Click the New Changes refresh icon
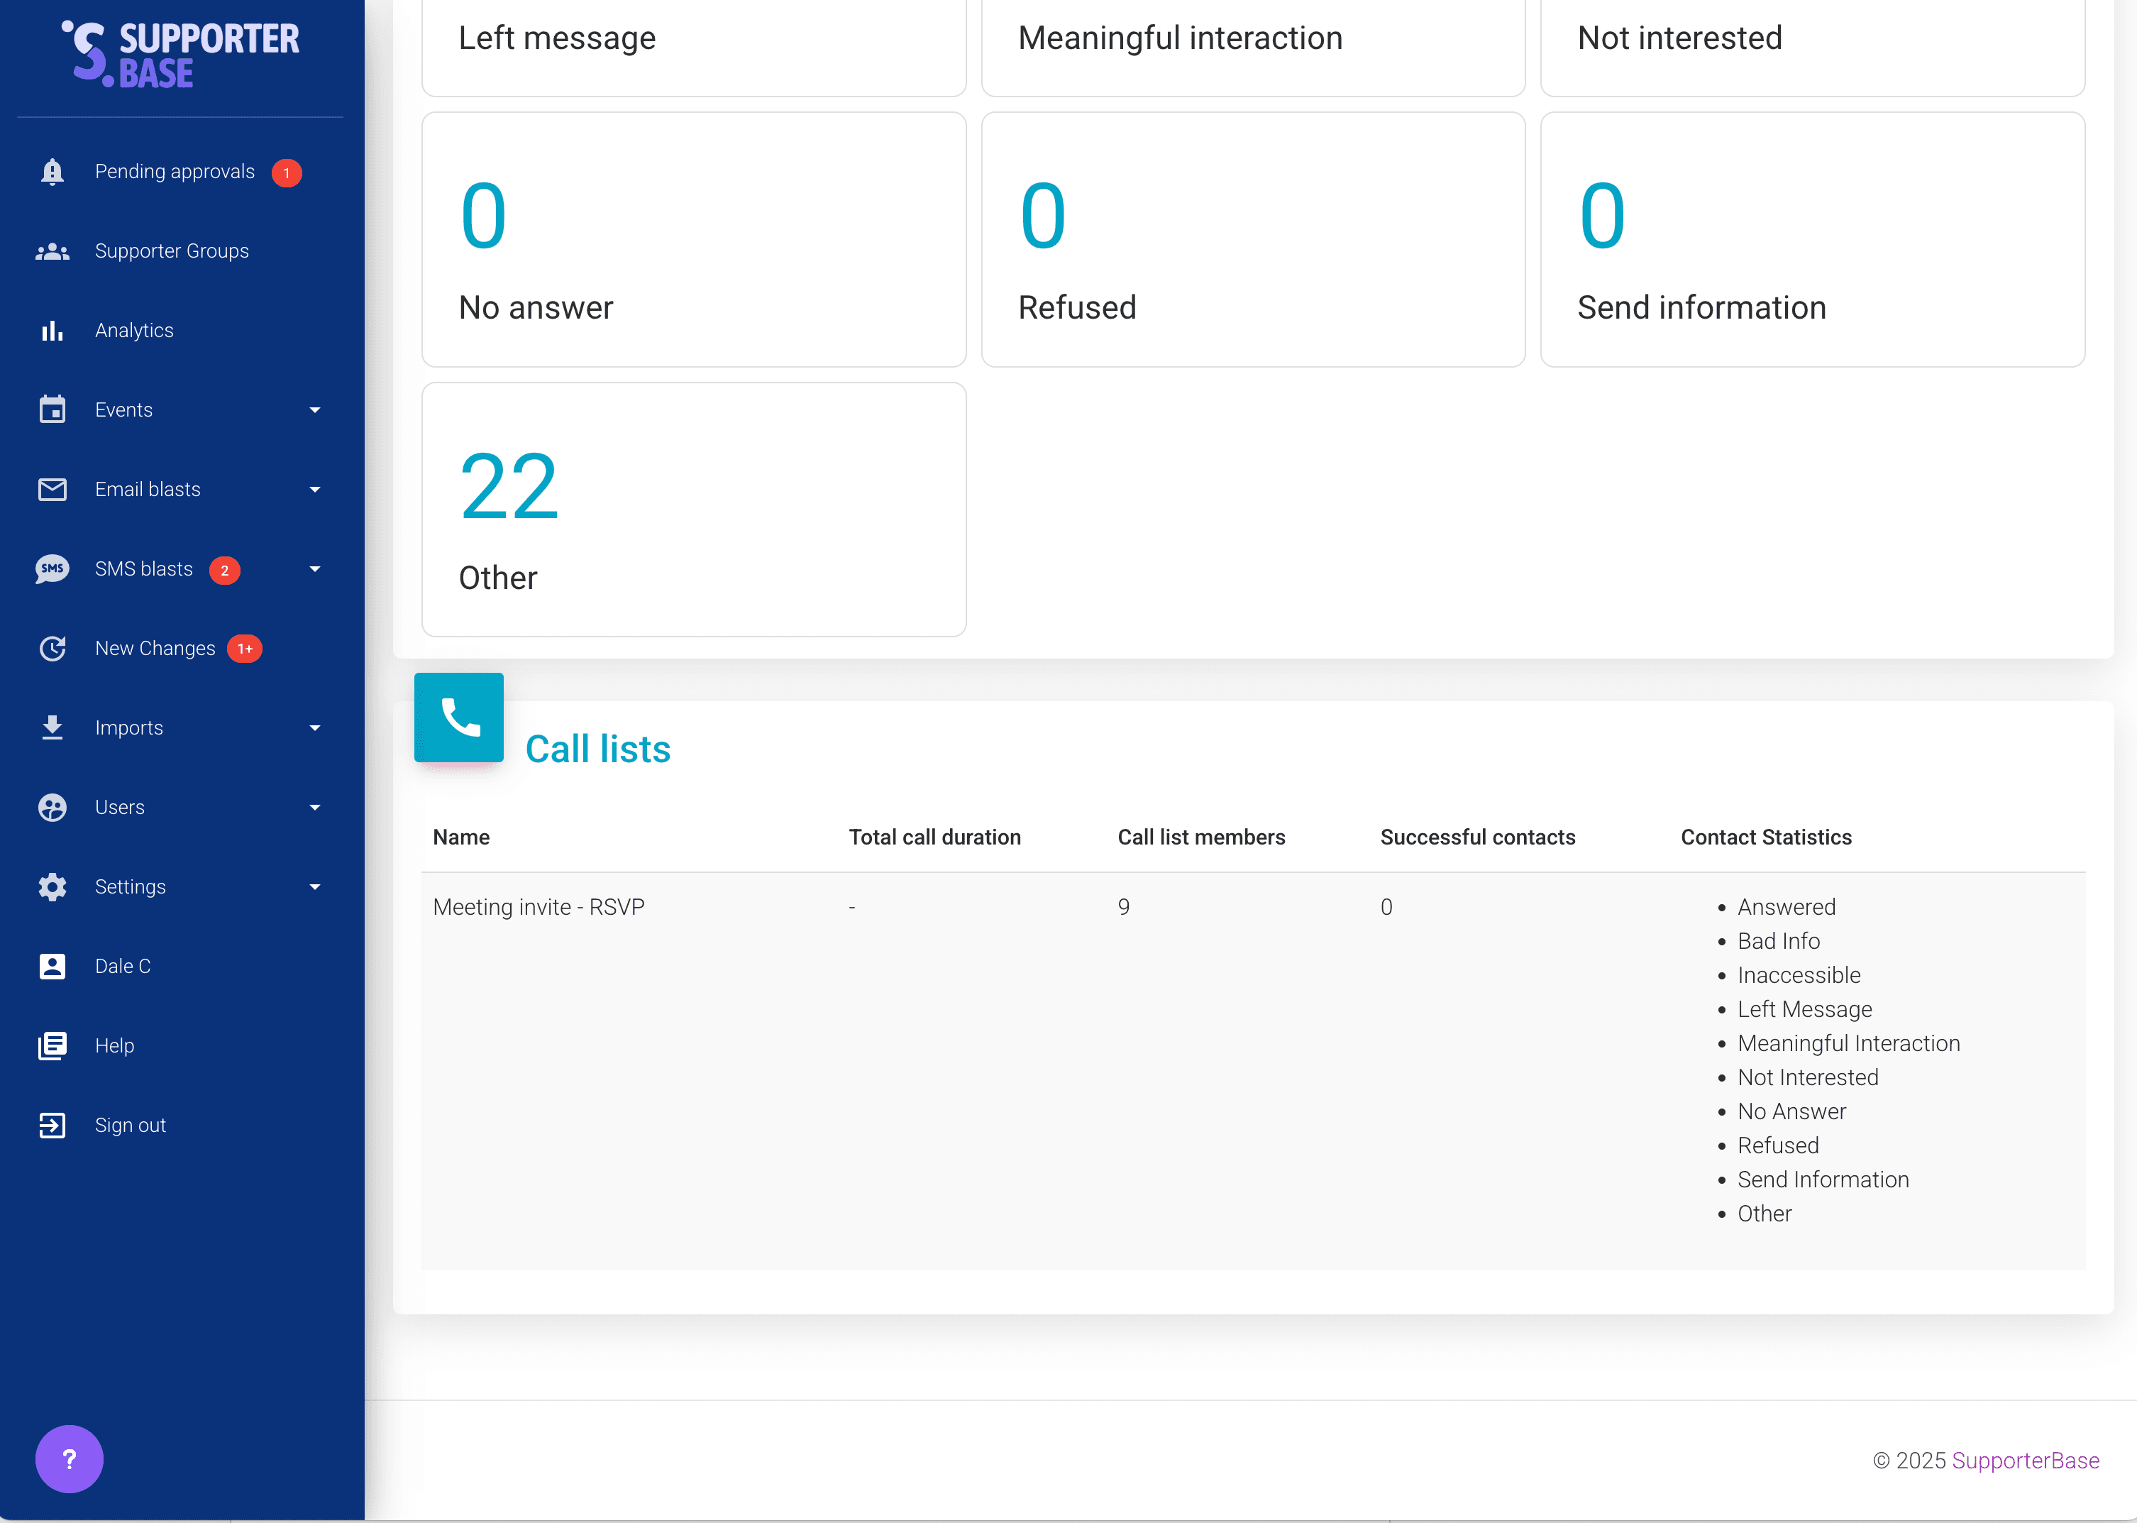 (x=53, y=649)
